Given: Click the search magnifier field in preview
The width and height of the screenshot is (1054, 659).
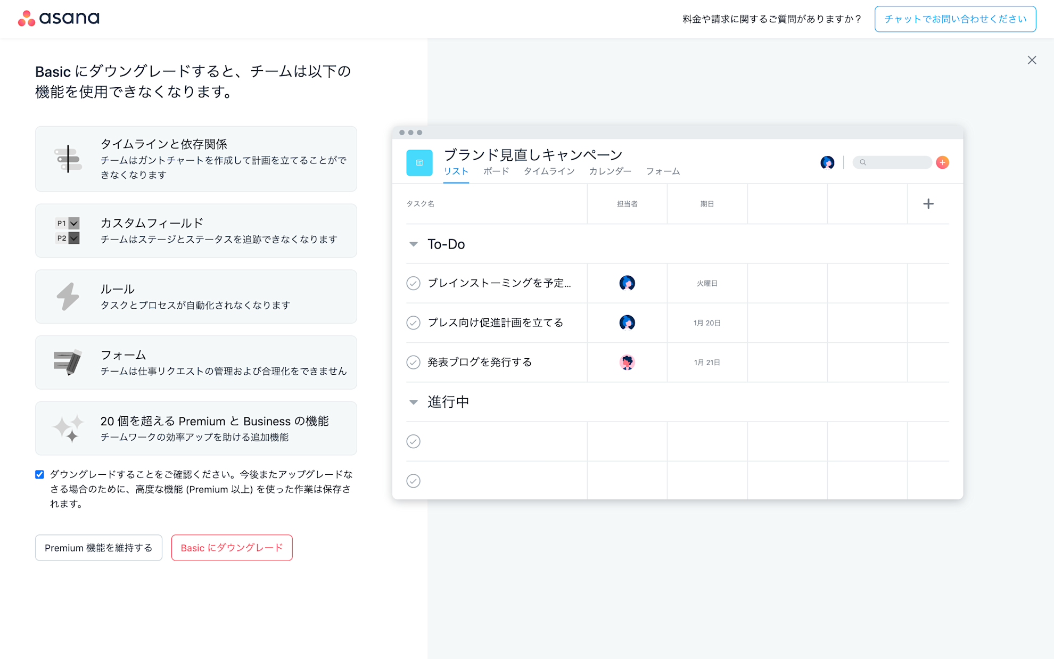Looking at the screenshot, I should coord(892,162).
